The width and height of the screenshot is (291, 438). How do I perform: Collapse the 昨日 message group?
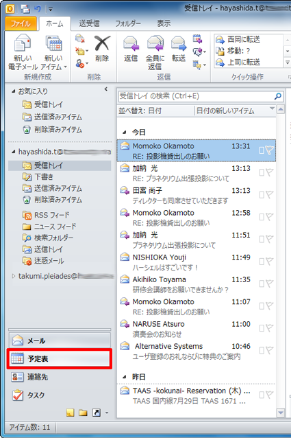coord(125,377)
